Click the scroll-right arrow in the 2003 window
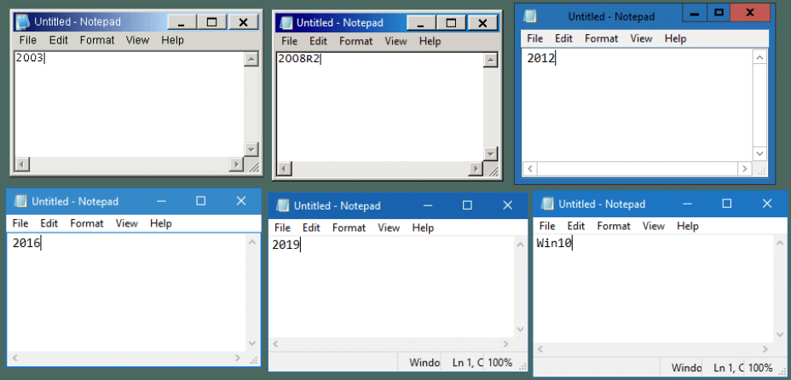This screenshot has height=380, width=791. (235, 164)
